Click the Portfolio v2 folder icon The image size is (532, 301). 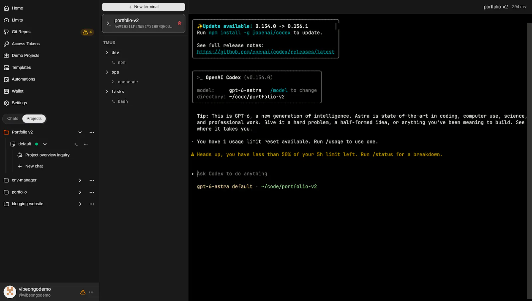pyautogui.click(x=6, y=132)
